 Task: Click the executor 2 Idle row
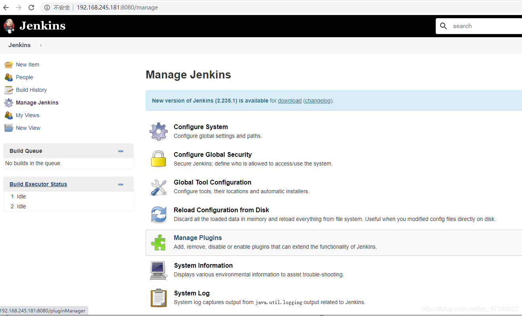tap(68, 206)
